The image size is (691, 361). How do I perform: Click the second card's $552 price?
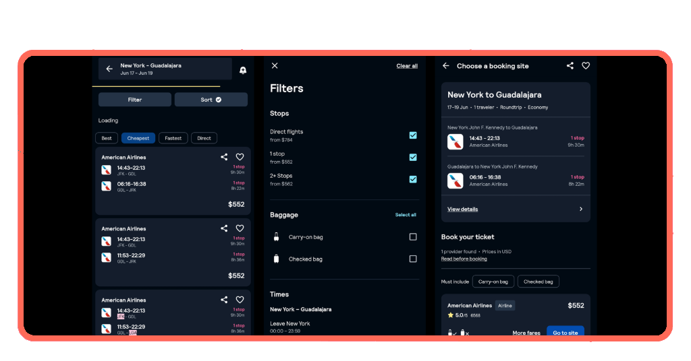pyautogui.click(x=236, y=275)
